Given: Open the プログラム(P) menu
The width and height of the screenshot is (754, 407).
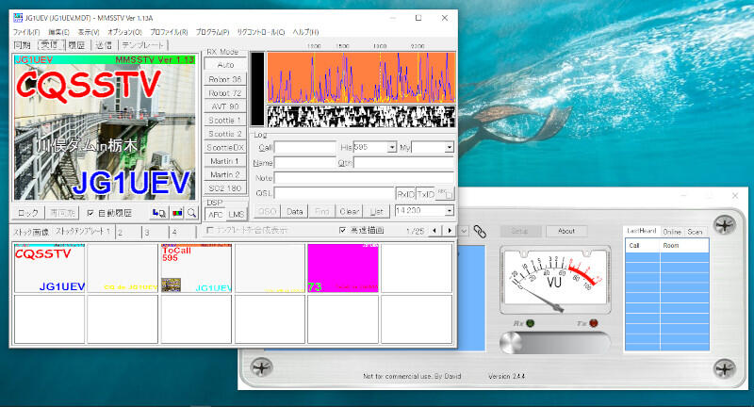Looking at the screenshot, I should (212, 32).
